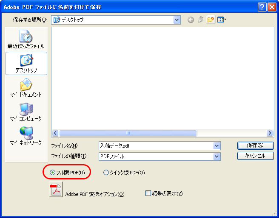Select Desktop (デスクトップ) in places bar
279x218 pixels.
(x=26, y=63)
